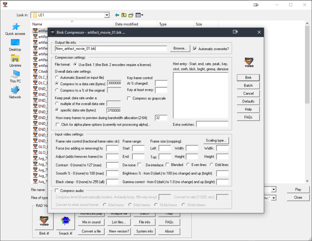Viewport: 312px width, 241px height.
Task: Click the data rate field showing 3000000
Action: [114, 83]
